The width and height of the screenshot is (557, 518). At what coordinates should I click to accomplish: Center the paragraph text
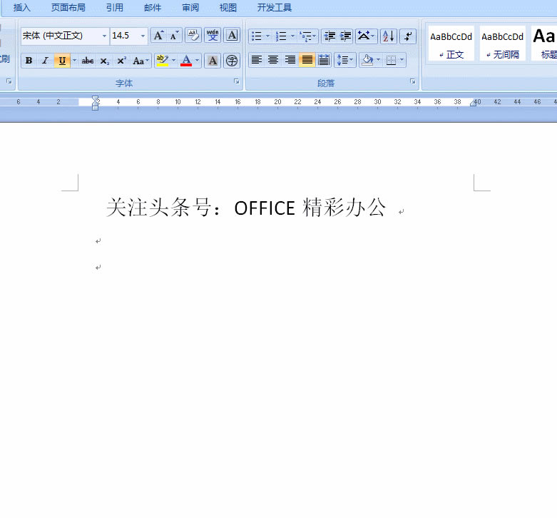273,60
